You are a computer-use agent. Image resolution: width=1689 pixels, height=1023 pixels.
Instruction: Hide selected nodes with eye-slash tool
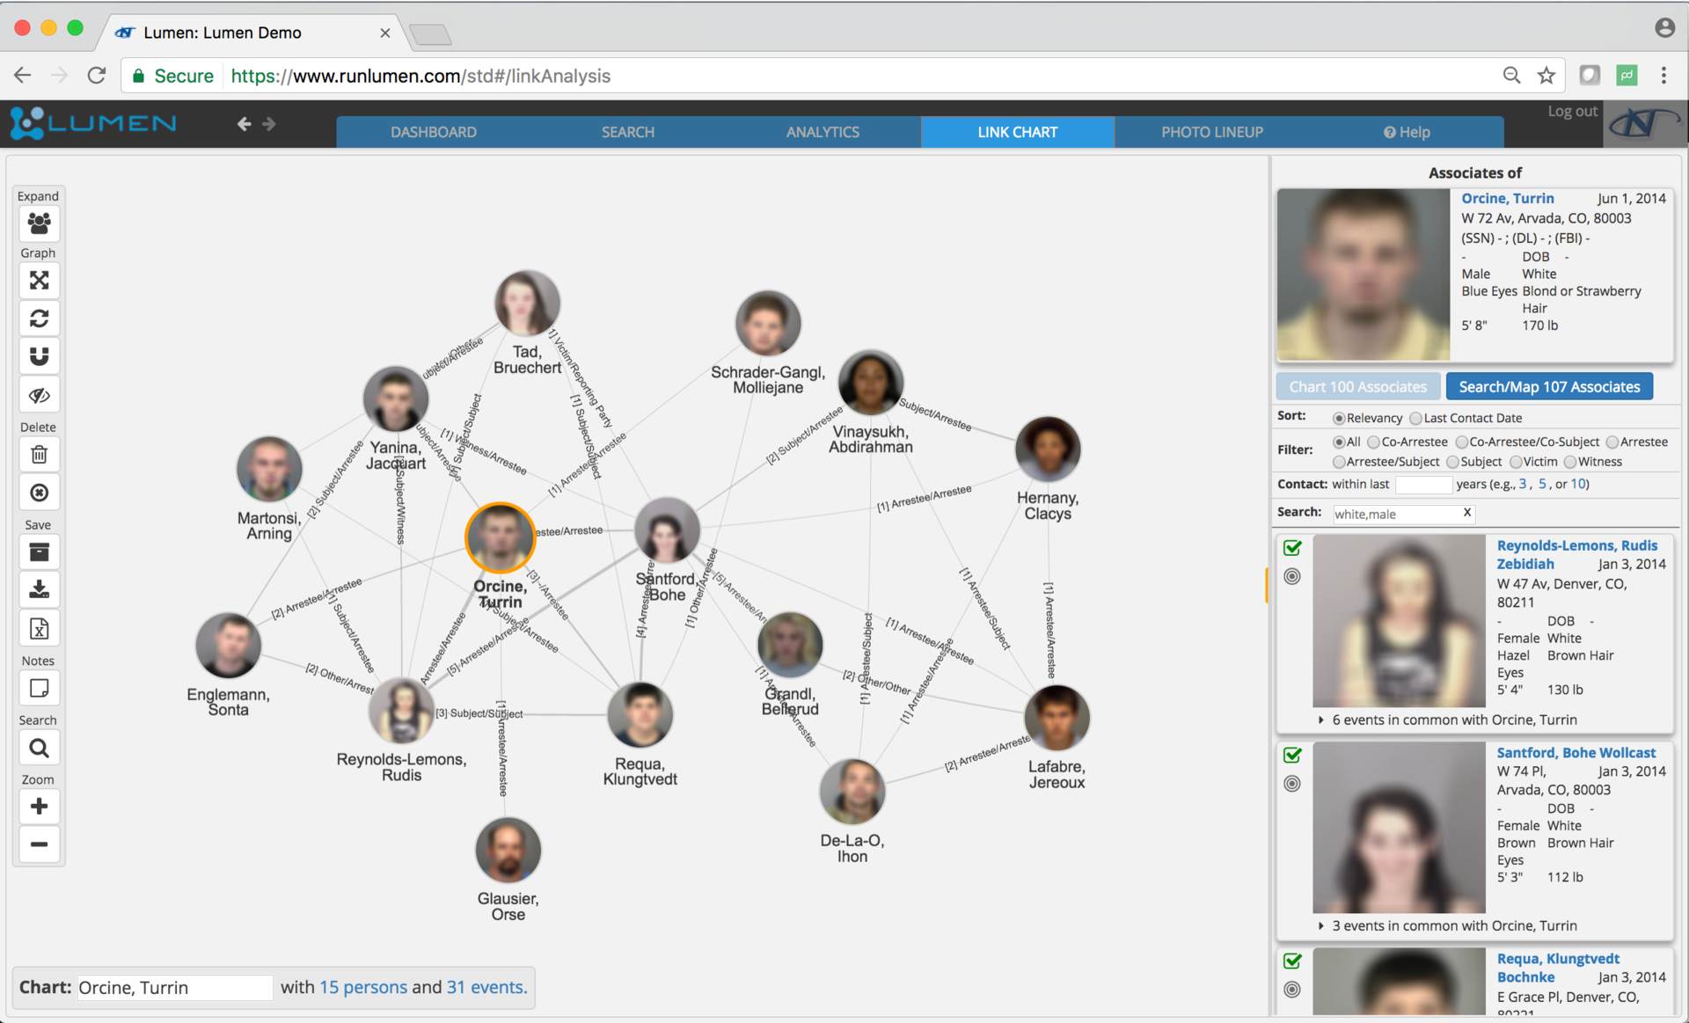coord(39,395)
